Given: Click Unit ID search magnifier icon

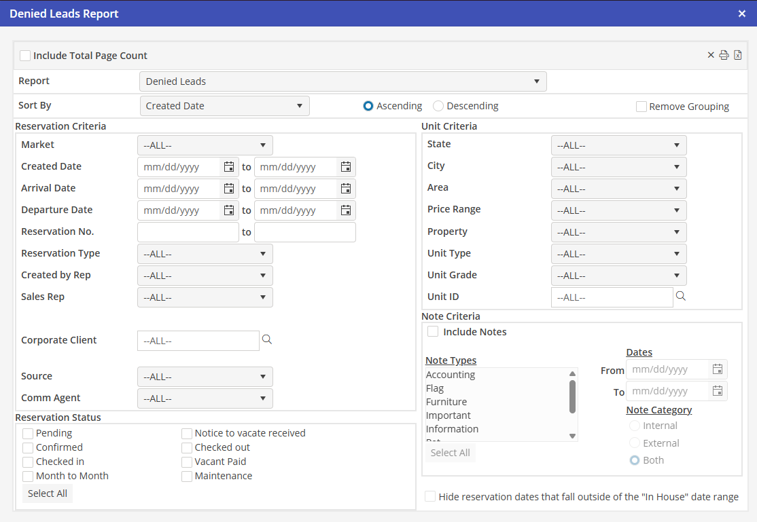Looking at the screenshot, I should pos(680,296).
